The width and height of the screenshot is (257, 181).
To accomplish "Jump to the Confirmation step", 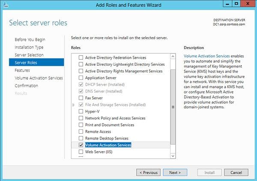I will (27, 86).
